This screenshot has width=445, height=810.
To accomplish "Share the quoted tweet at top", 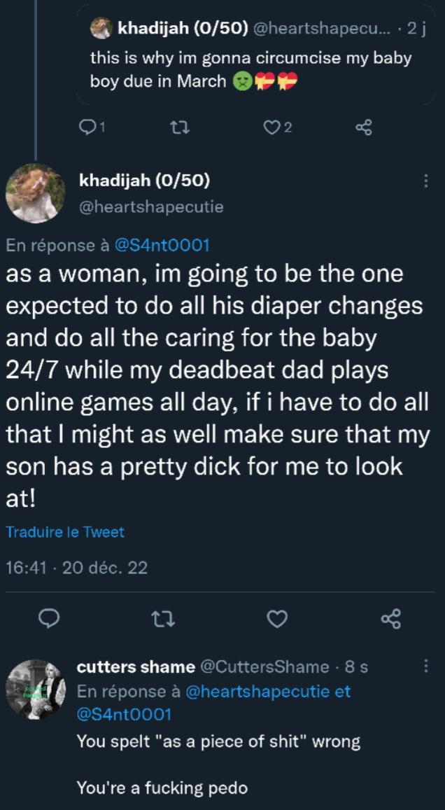I will [x=364, y=127].
